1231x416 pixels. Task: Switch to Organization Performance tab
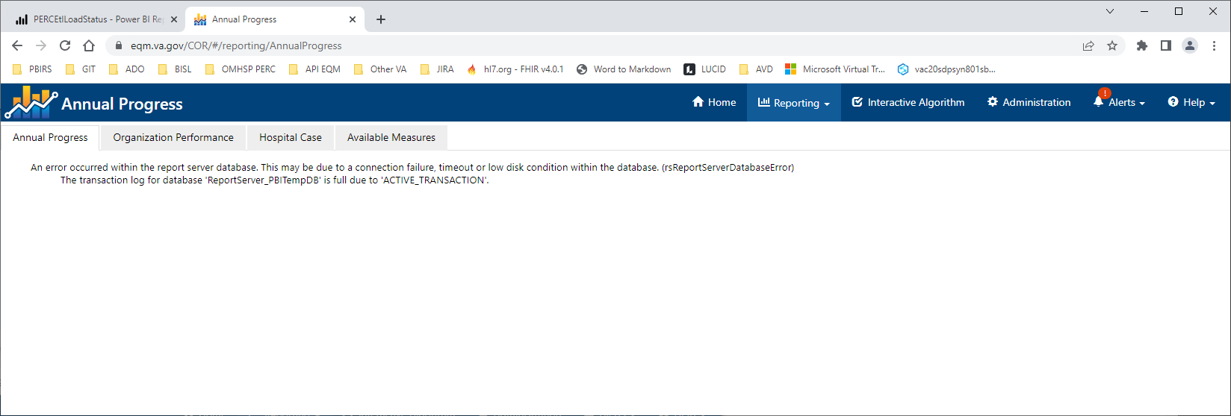point(173,137)
